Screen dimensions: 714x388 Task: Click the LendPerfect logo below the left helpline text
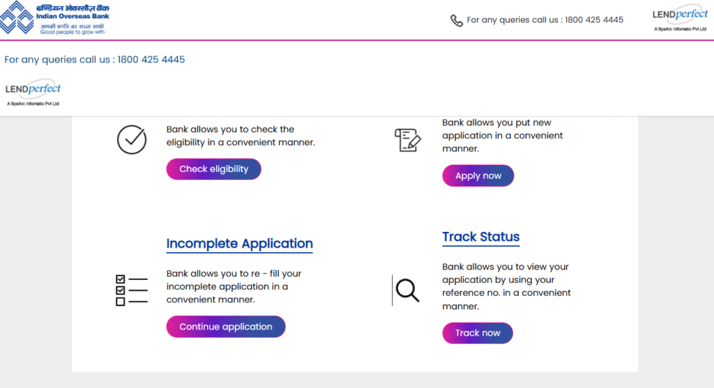tap(33, 93)
